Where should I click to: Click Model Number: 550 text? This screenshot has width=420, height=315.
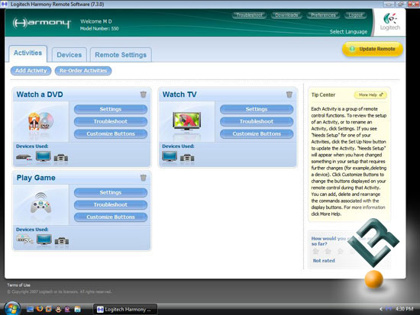click(x=99, y=29)
